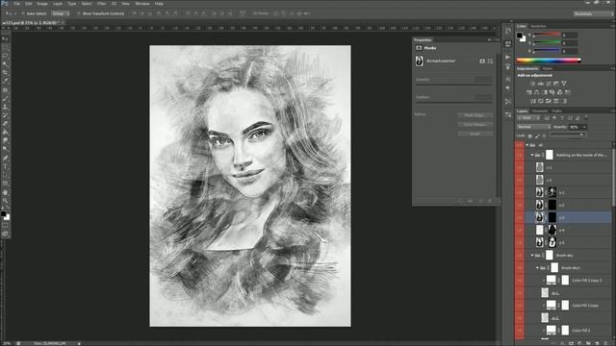Click the Invert button in Properties
Screen dimensions: 616x346
tap(475, 134)
